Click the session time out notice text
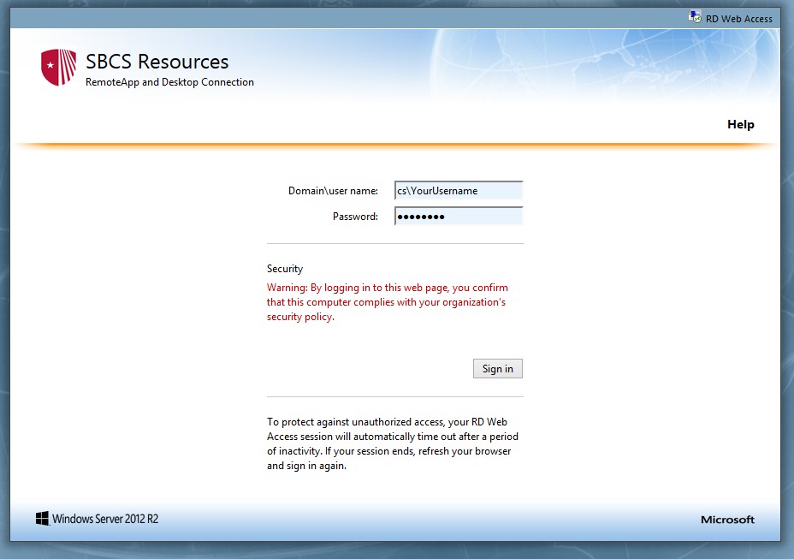Image resolution: width=794 pixels, height=559 pixels. (x=393, y=443)
